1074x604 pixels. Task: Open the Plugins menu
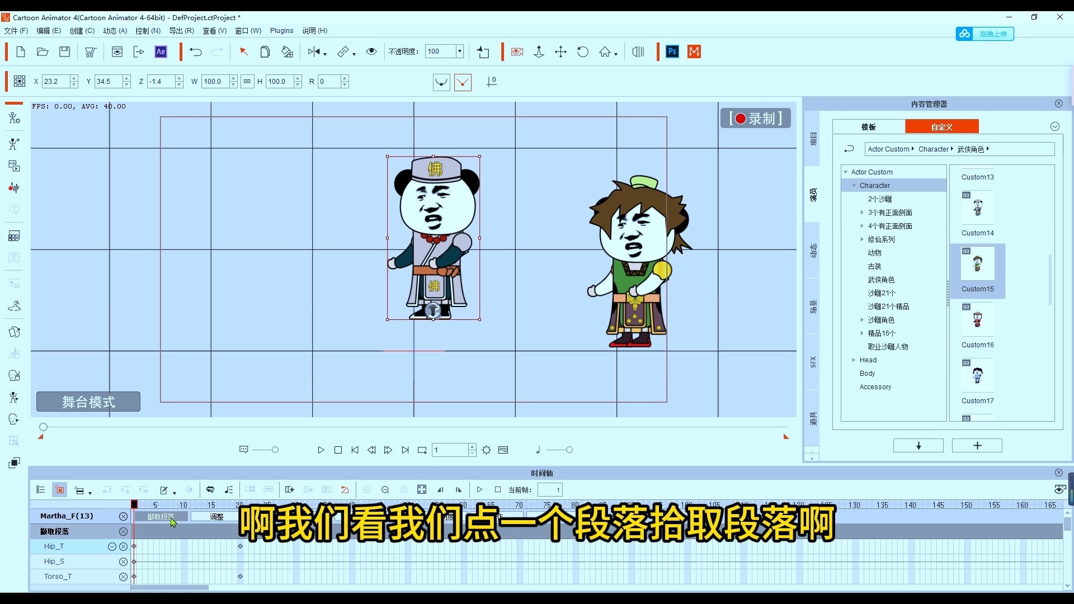(281, 31)
